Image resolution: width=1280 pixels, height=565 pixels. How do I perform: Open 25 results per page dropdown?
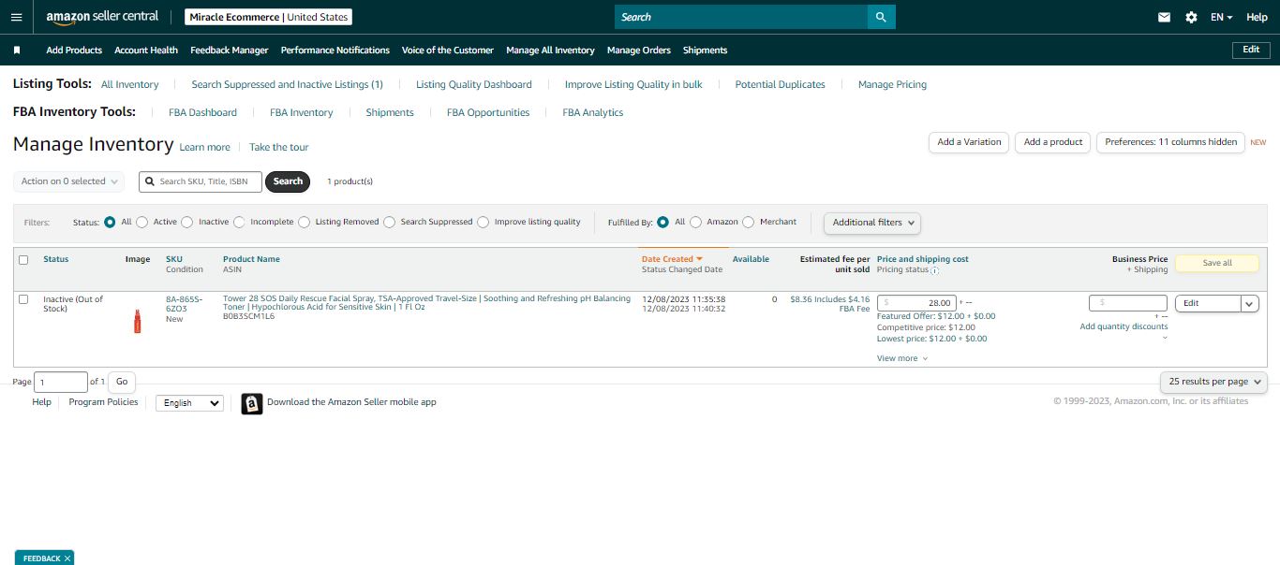(1213, 382)
